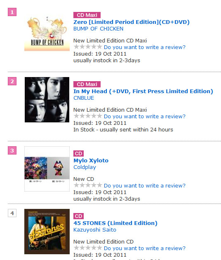221x260 pixels.
Task: Select the CNBLUE four-faces album cover
Action: point(47,100)
